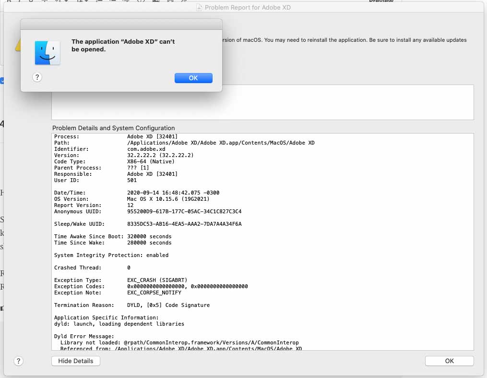Click the User ID value "501"
This screenshot has width=487, height=378.
[131, 180]
